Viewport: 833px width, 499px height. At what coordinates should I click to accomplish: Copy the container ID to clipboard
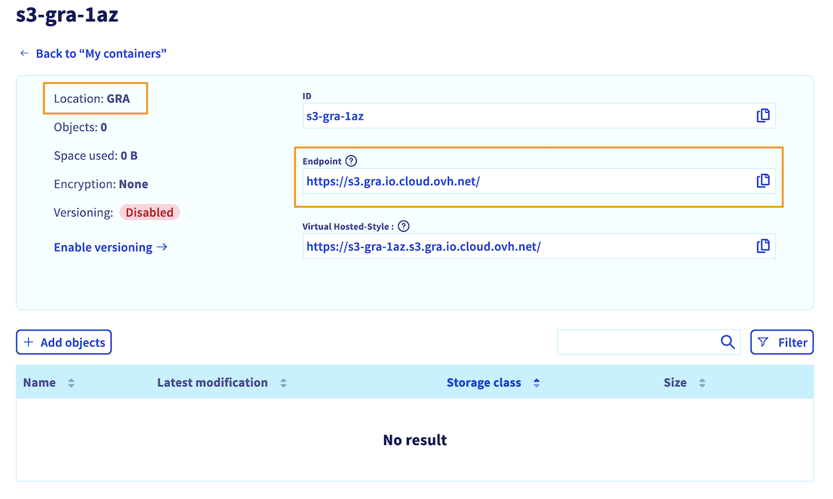tap(763, 116)
